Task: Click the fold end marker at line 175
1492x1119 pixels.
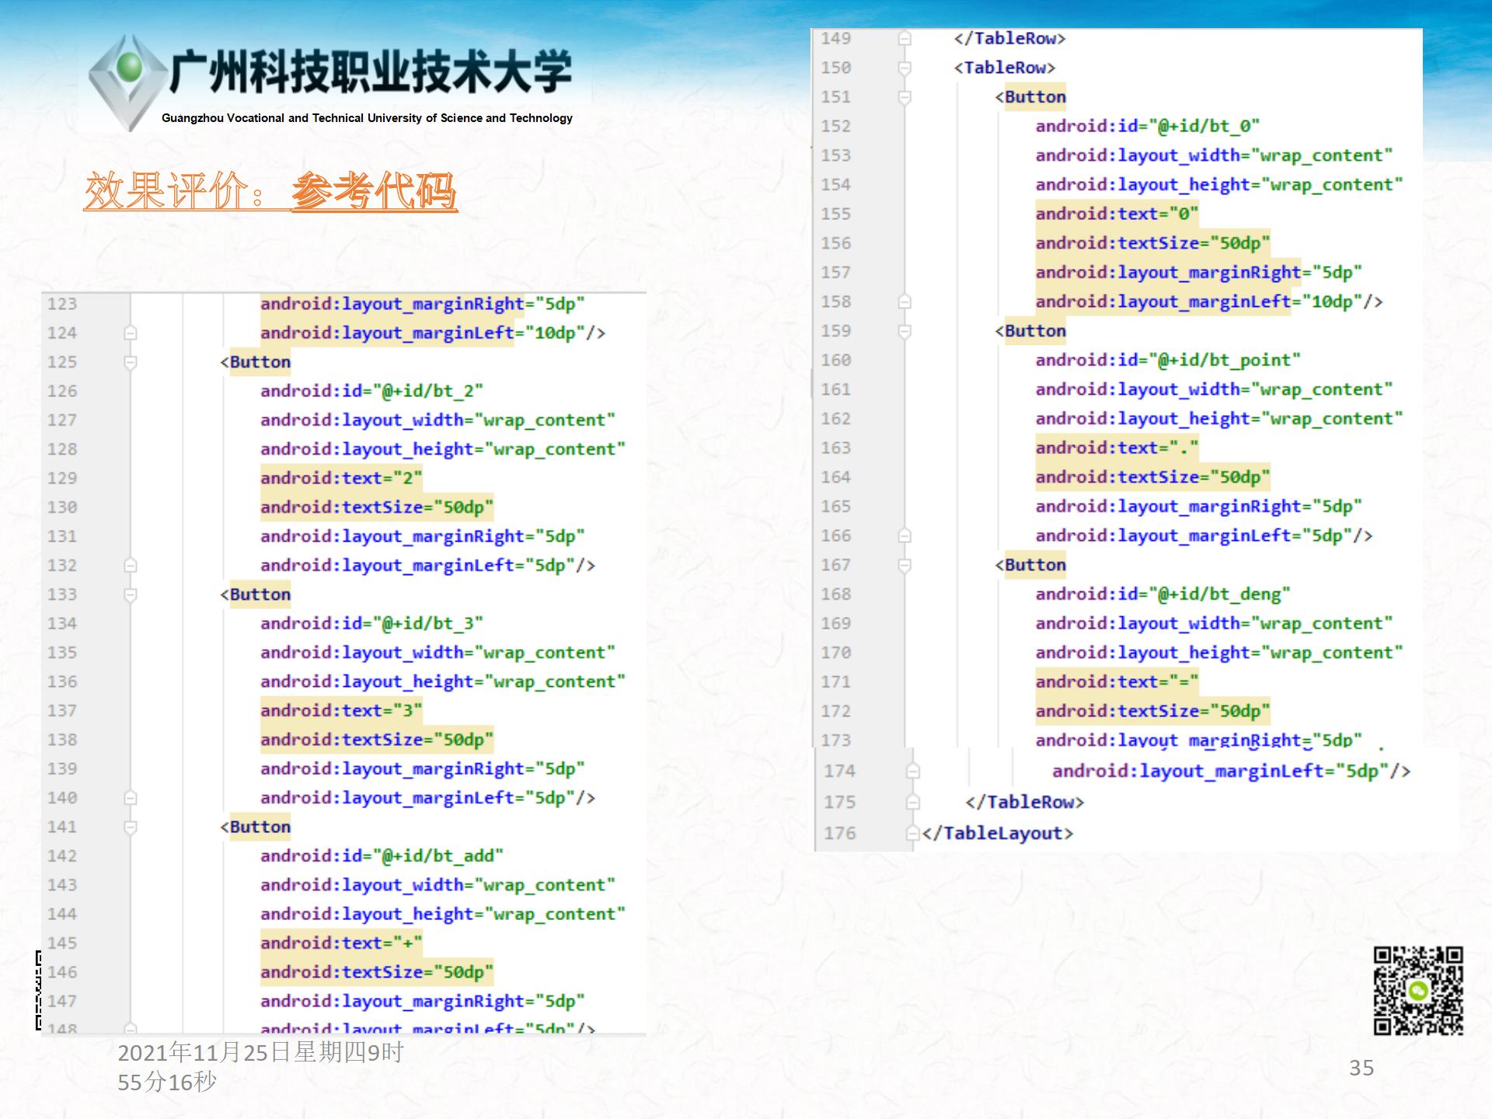Action: click(913, 802)
